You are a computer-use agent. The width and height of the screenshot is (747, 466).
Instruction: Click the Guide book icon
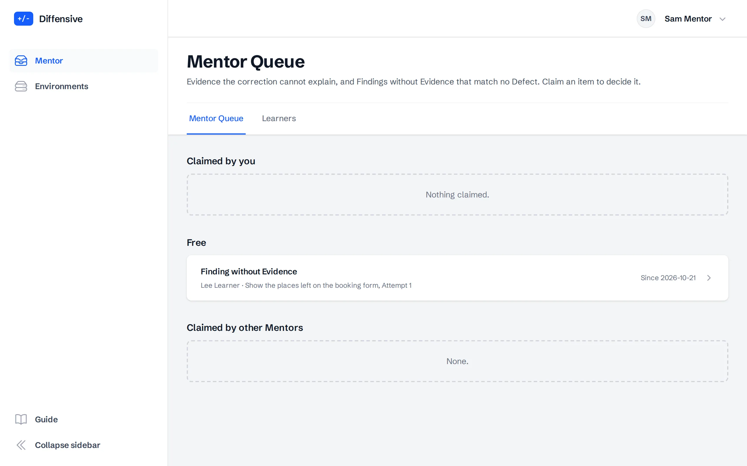coord(21,419)
